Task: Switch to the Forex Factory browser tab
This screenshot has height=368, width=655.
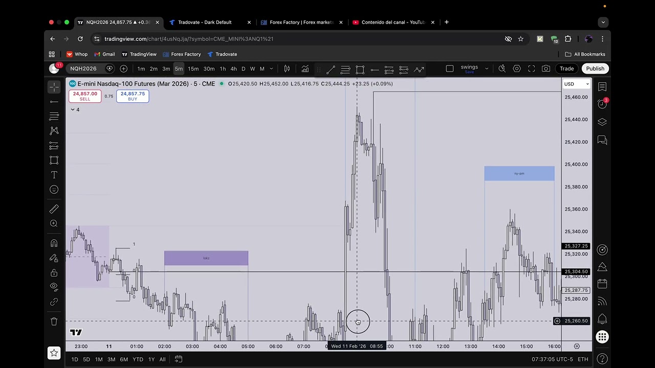Action: tap(301, 22)
